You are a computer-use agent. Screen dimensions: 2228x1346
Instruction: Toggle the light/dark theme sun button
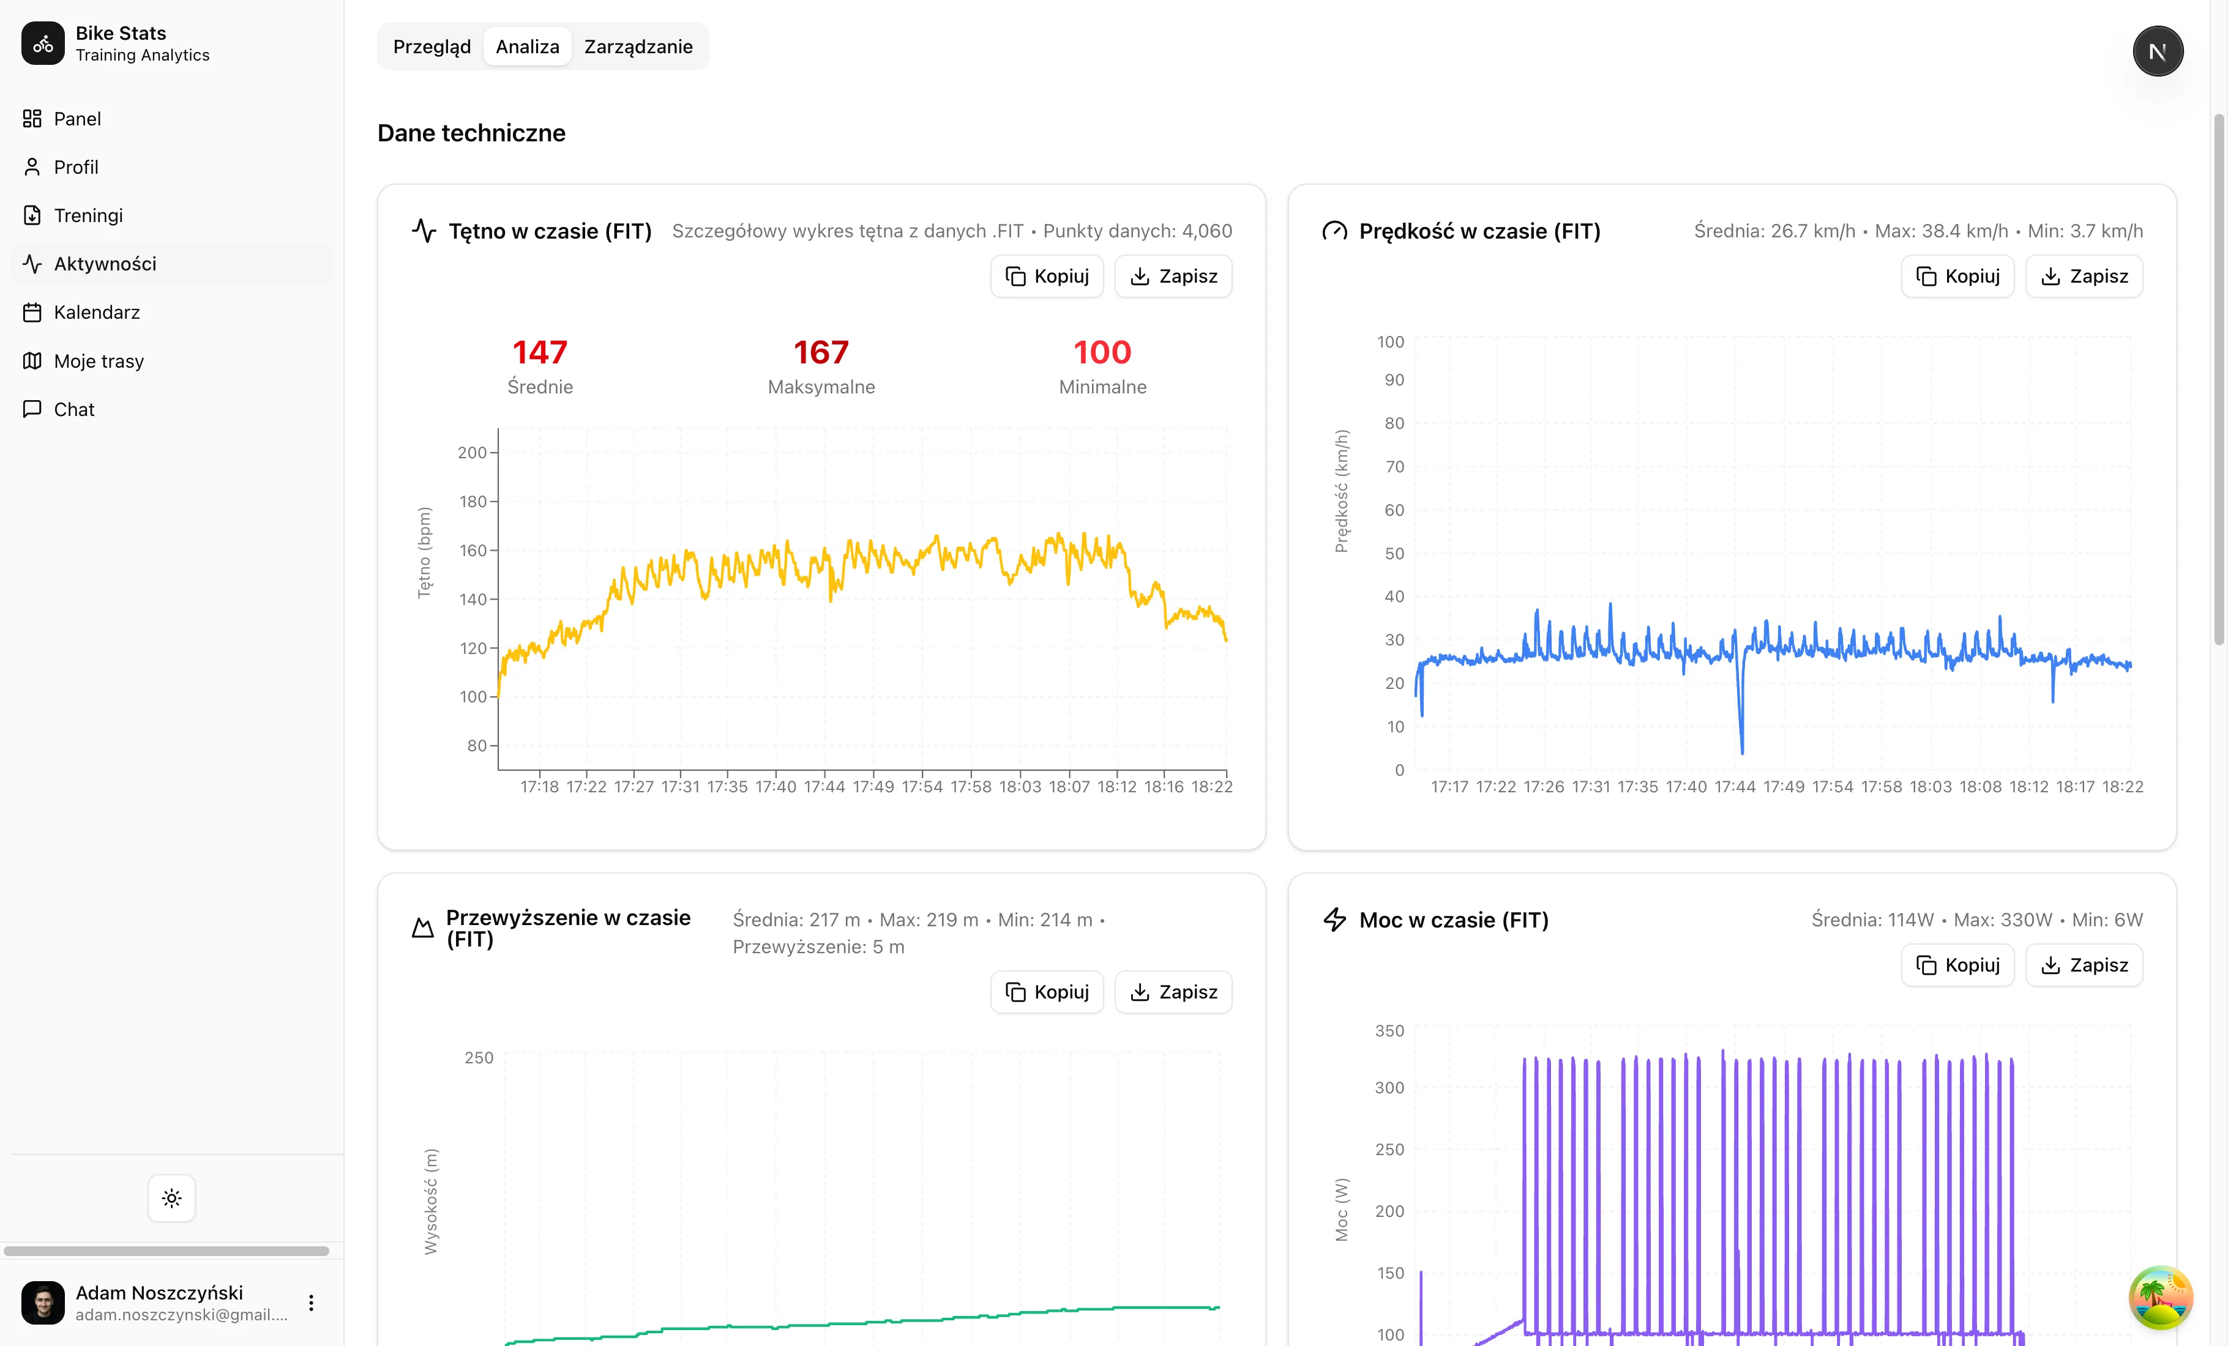tap(172, 1198)
